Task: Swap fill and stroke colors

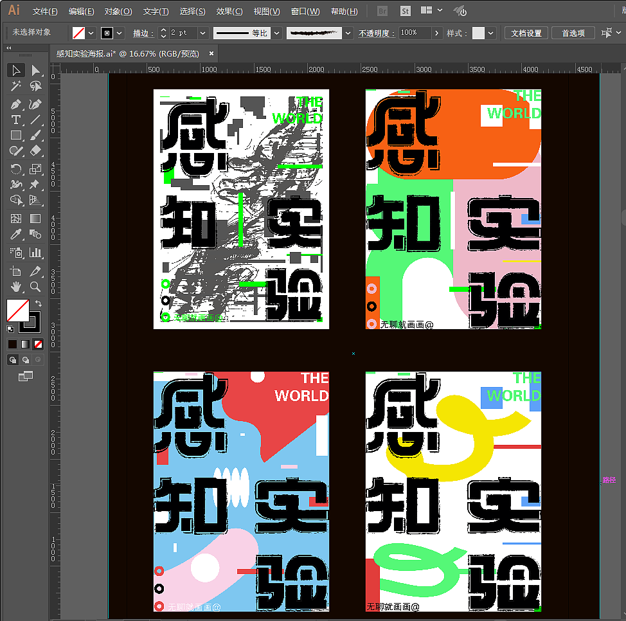Action: 39,303
